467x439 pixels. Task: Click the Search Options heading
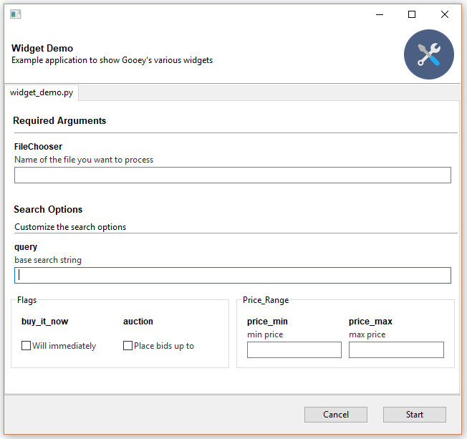click(48, 210)
